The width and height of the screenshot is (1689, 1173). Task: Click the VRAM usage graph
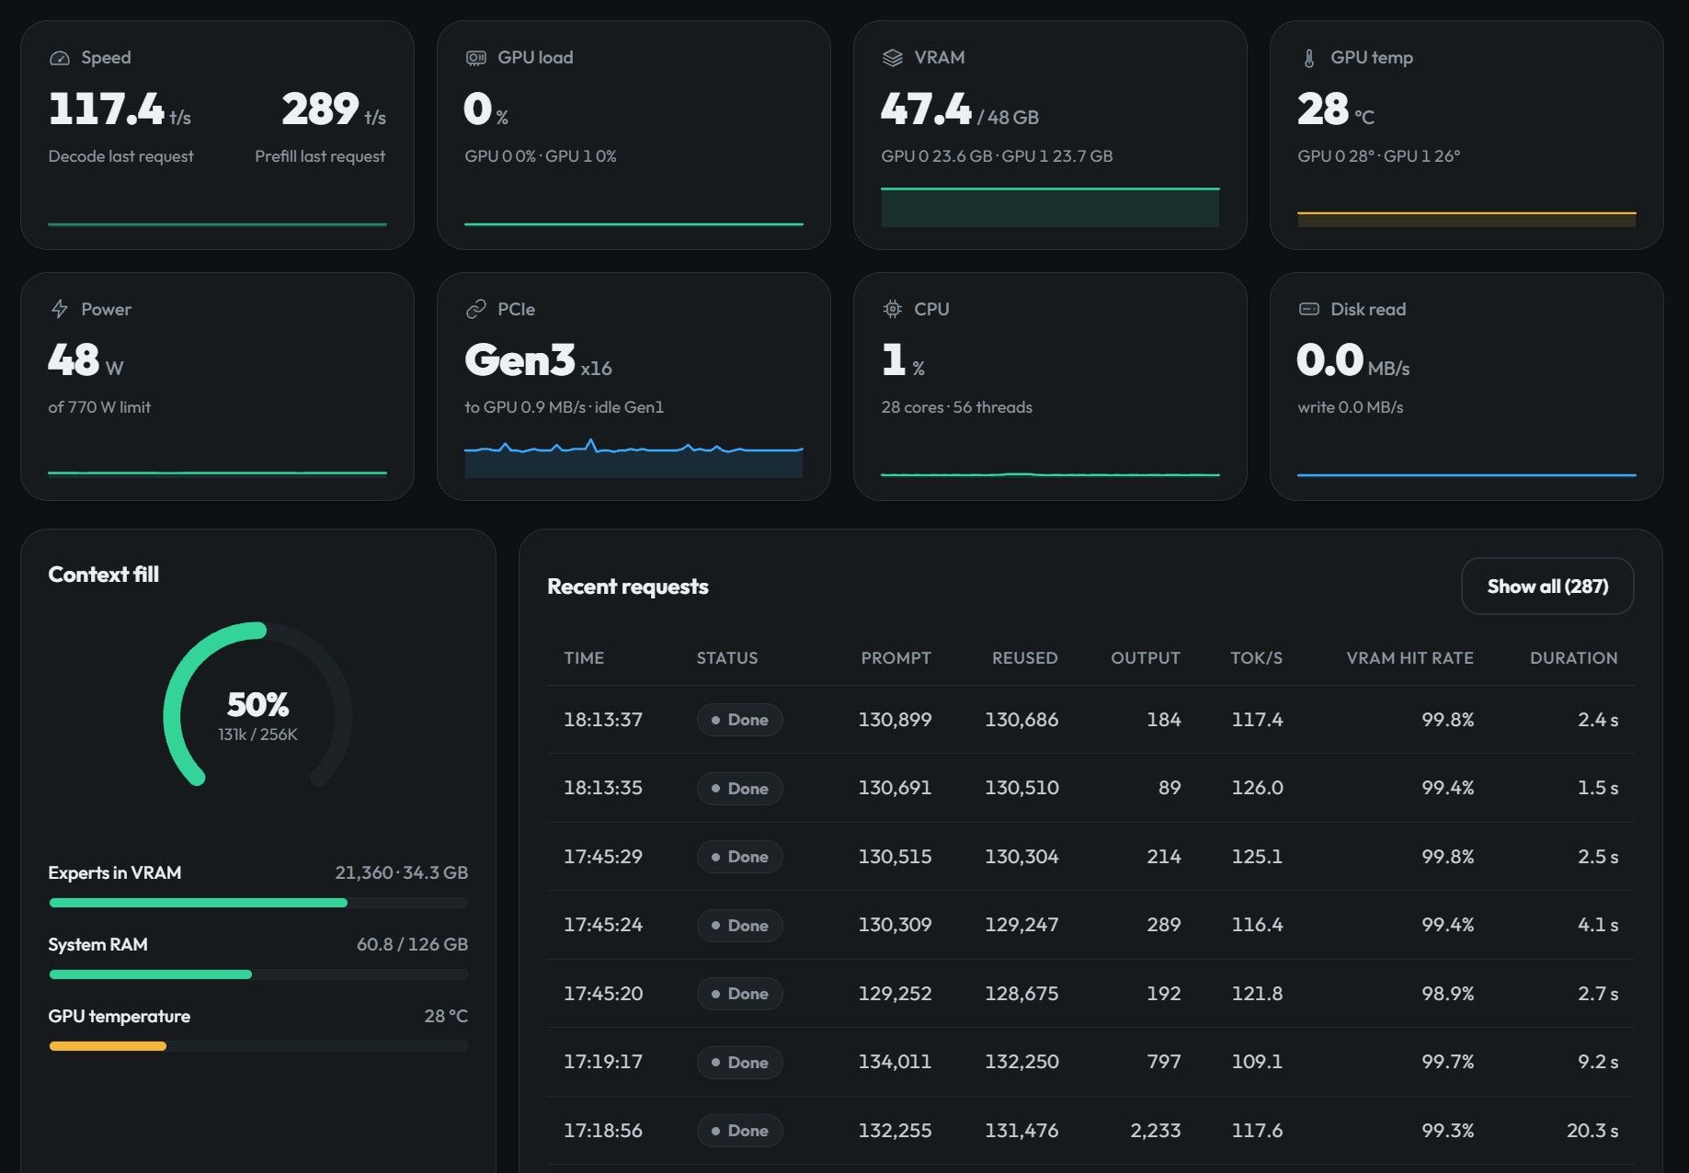coord(1050,207)
